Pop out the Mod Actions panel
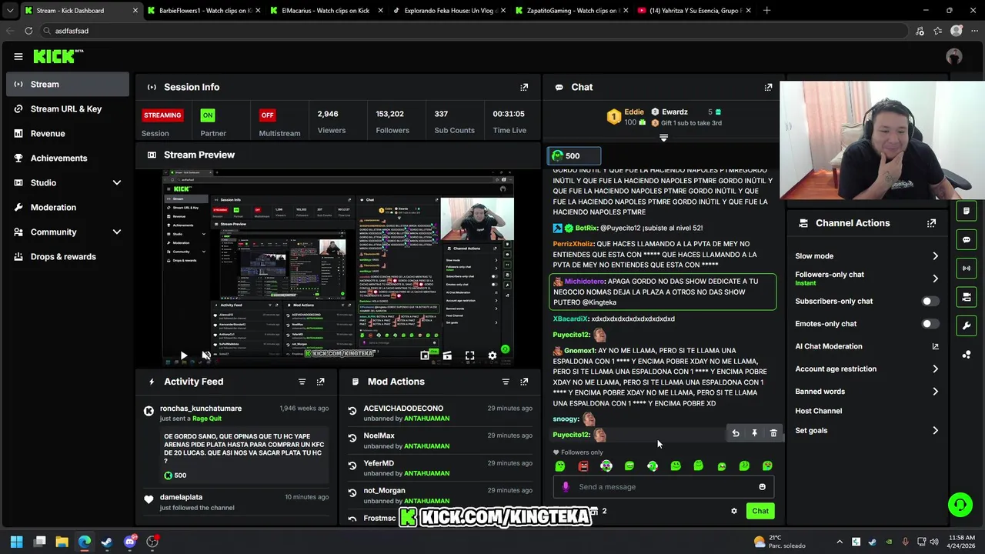This screenshot has width=985, height=554. [x=524, y=382]
